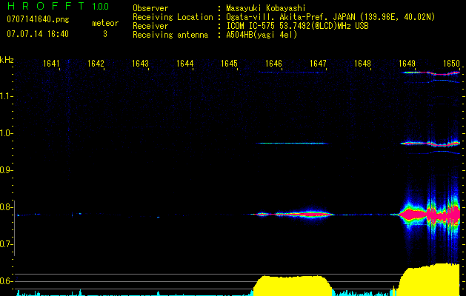Click the harmonic line near 0.97 kHz at 1646
The height and width of the screenshot is (296, 466).
click(x=293, y=143)
